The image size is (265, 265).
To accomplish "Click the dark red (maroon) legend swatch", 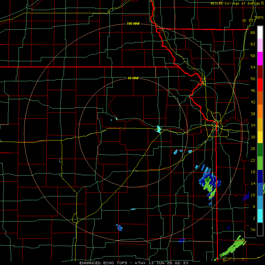I will pyautogui.click(x=260, y=72).
